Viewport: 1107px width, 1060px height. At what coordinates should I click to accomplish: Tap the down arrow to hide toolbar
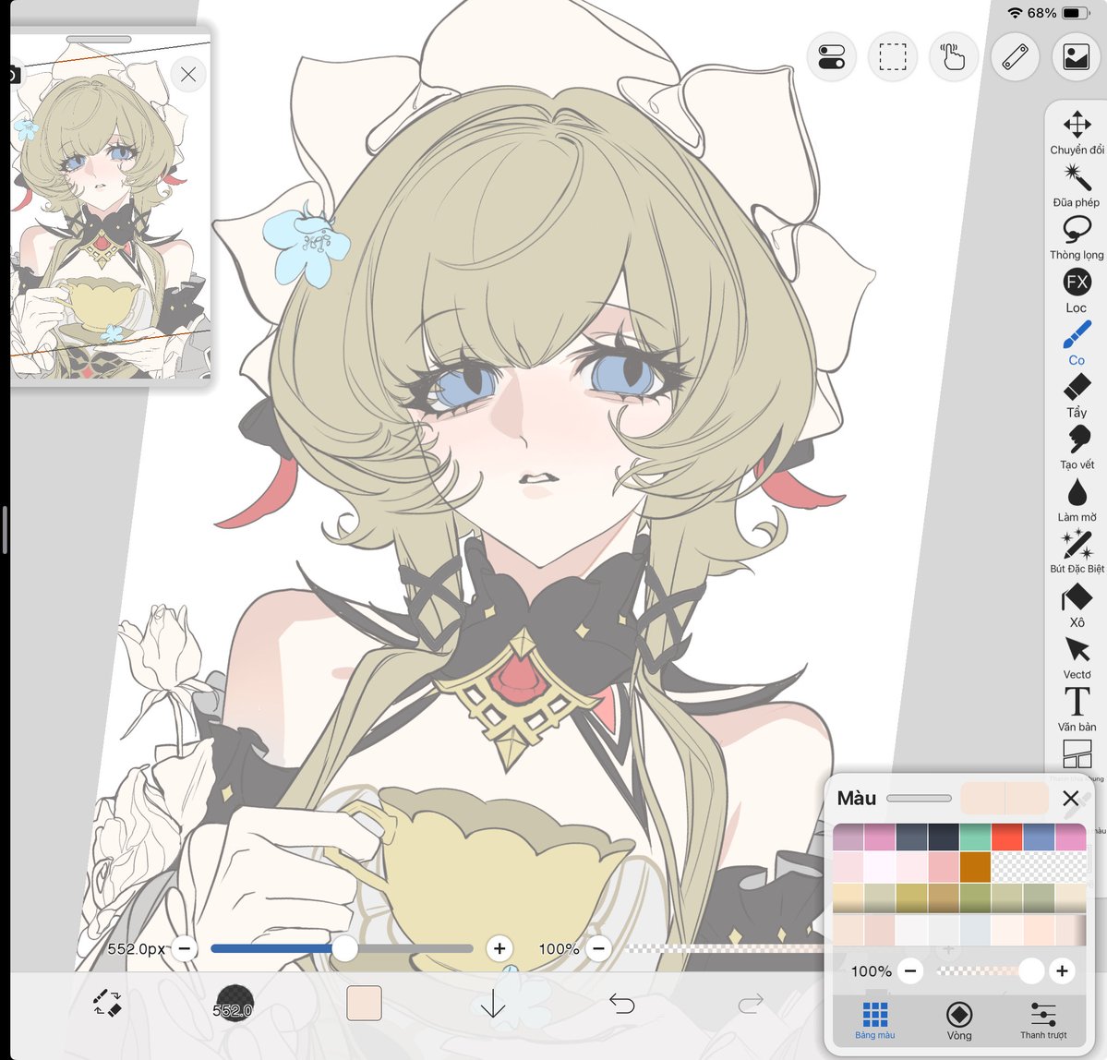point(492,1004)
